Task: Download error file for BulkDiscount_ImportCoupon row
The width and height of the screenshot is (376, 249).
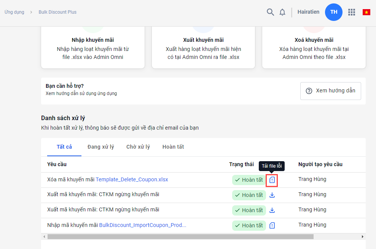Action: 272,225
